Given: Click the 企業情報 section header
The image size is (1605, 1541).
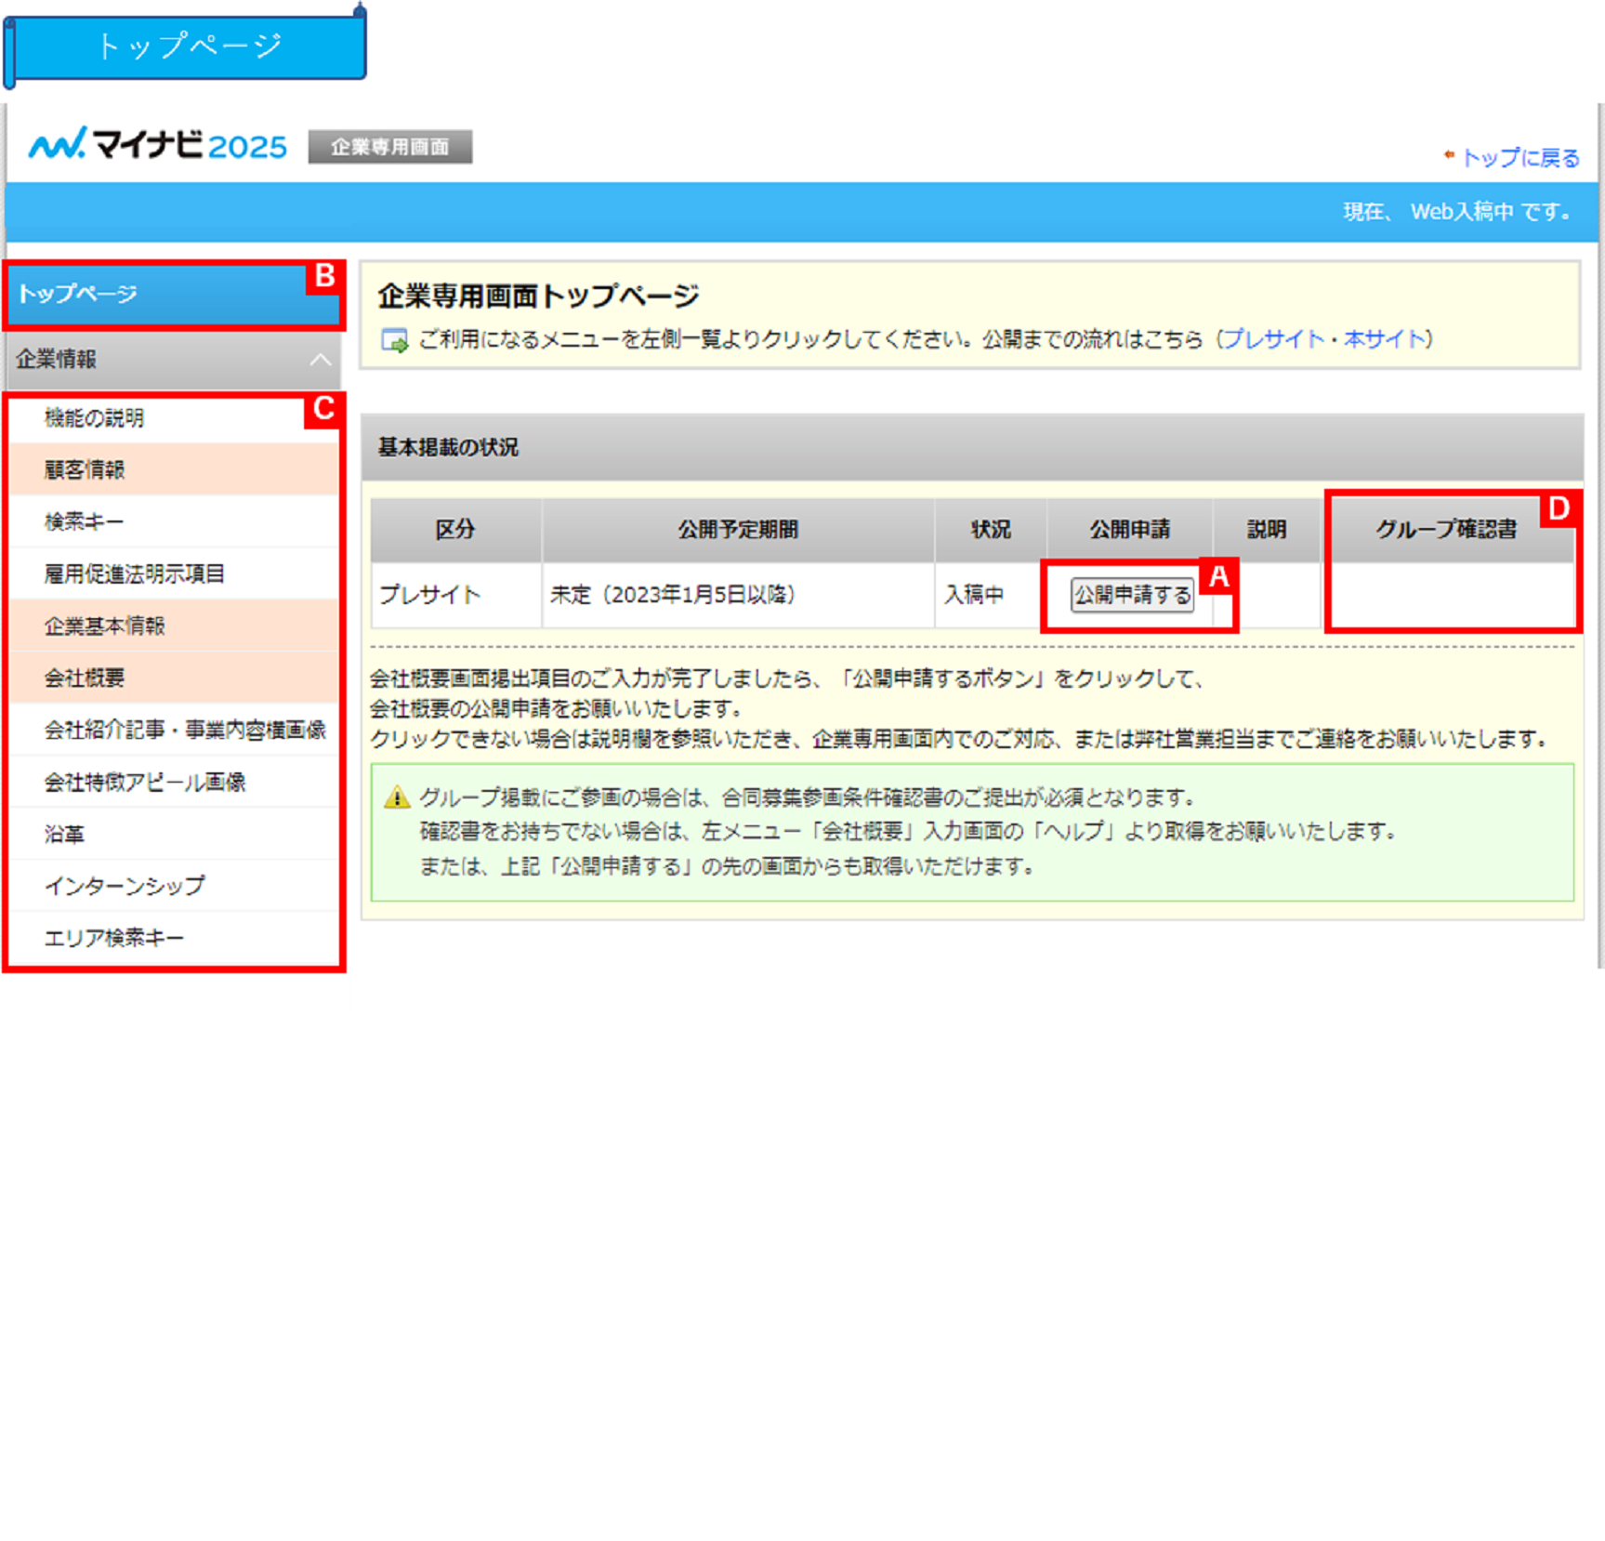Looking at the screenshot, I should (x=173, y=360).
